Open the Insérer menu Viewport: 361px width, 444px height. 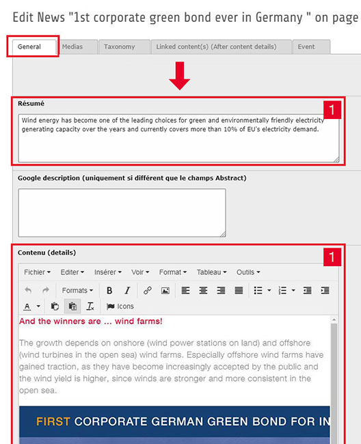108,272
